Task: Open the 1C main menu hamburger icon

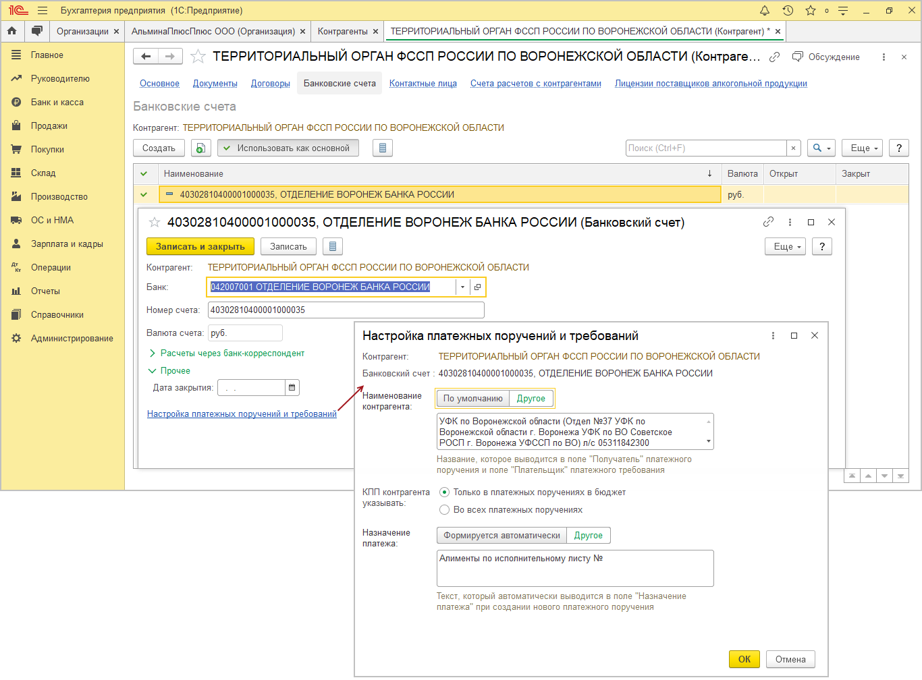Action: 43,11
